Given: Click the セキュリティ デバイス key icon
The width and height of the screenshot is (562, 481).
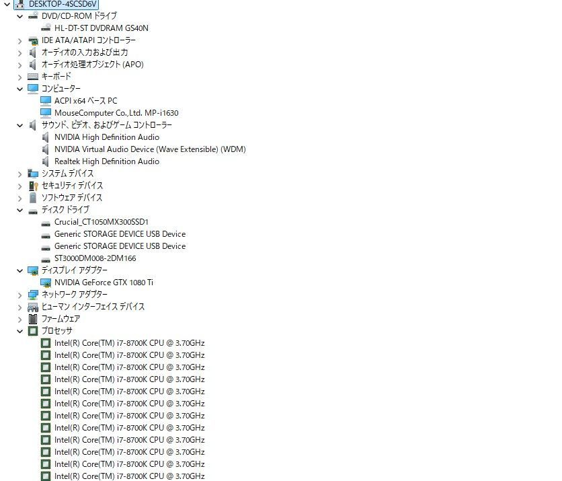Looking at the screenshot, I should (x=33, y=186).
